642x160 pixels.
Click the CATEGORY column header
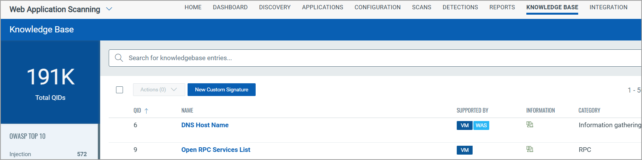point(589,111)
